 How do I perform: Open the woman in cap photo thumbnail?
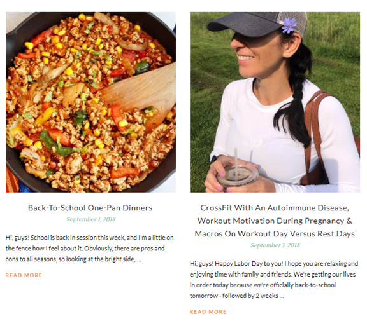pos(275,102)
